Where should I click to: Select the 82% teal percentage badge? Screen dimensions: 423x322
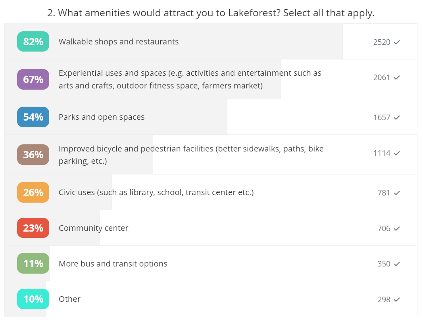(x=33, y=42)
